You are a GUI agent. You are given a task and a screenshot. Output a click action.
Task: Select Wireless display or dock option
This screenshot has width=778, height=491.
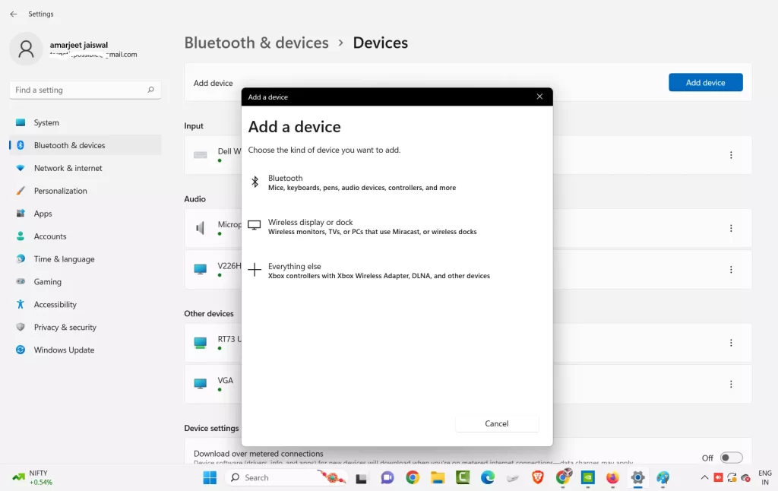click(397, 226)
